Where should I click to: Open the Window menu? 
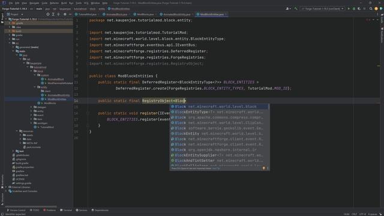point(95,3)
